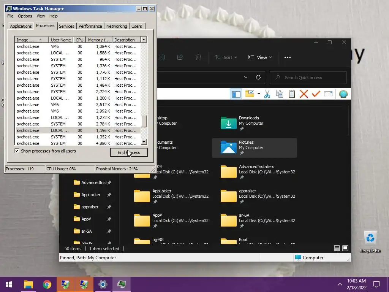
Task: Select appraiser in the navigation pane
Action: [x=90, y=207]
